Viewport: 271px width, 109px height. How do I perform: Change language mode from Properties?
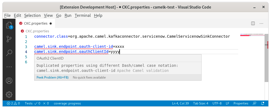(241, 103)
